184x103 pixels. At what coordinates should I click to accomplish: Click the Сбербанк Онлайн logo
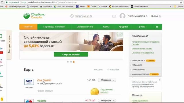(x=34, y=16)
